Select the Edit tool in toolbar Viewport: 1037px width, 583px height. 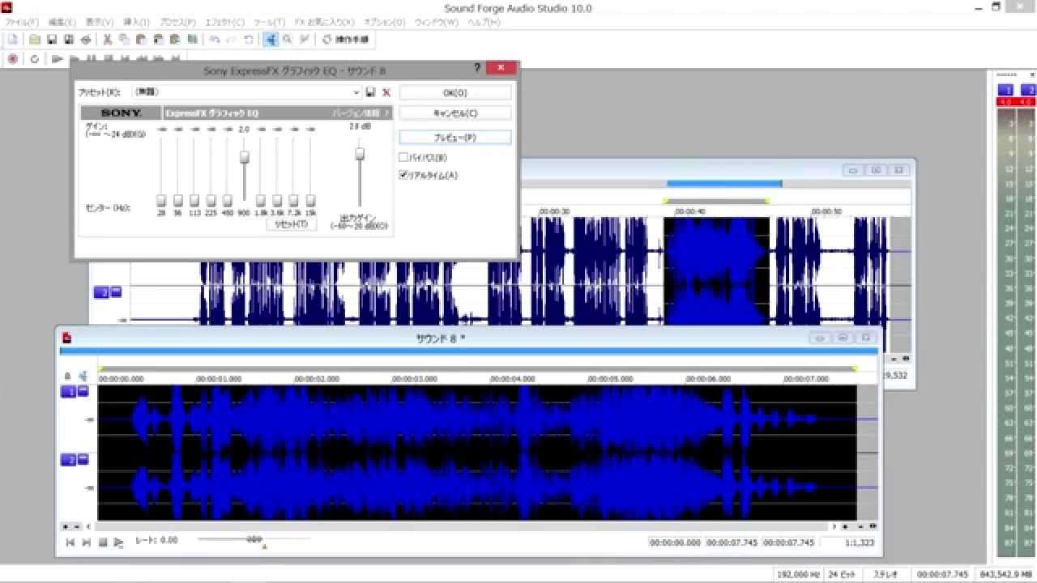pos(271,39)
